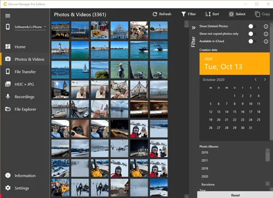This screenshot has height=198, width=273.
Task: Click info icon for Available in iCloud
Action: coord(266,41)
